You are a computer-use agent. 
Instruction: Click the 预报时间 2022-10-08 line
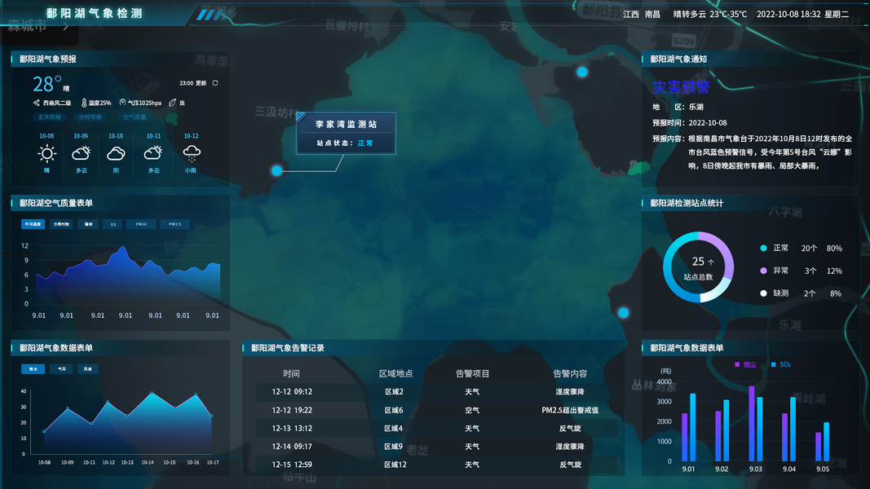pos(690,123)
